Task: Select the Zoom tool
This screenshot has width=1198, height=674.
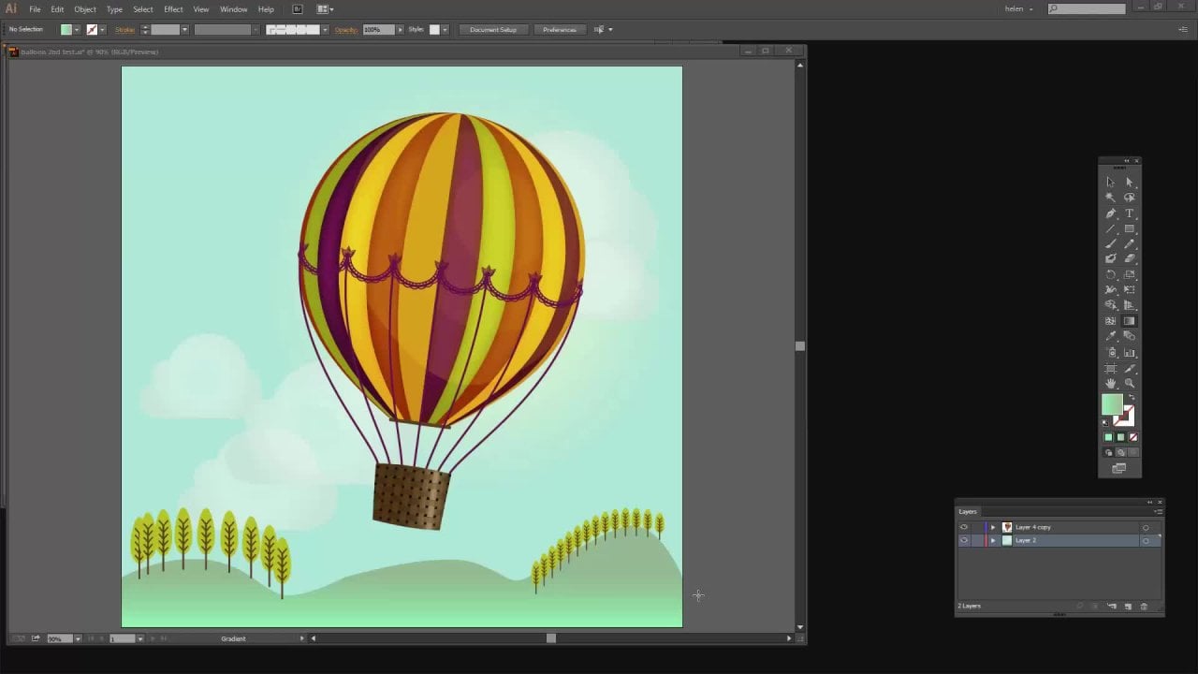Action: click(x=1130, y=384)
